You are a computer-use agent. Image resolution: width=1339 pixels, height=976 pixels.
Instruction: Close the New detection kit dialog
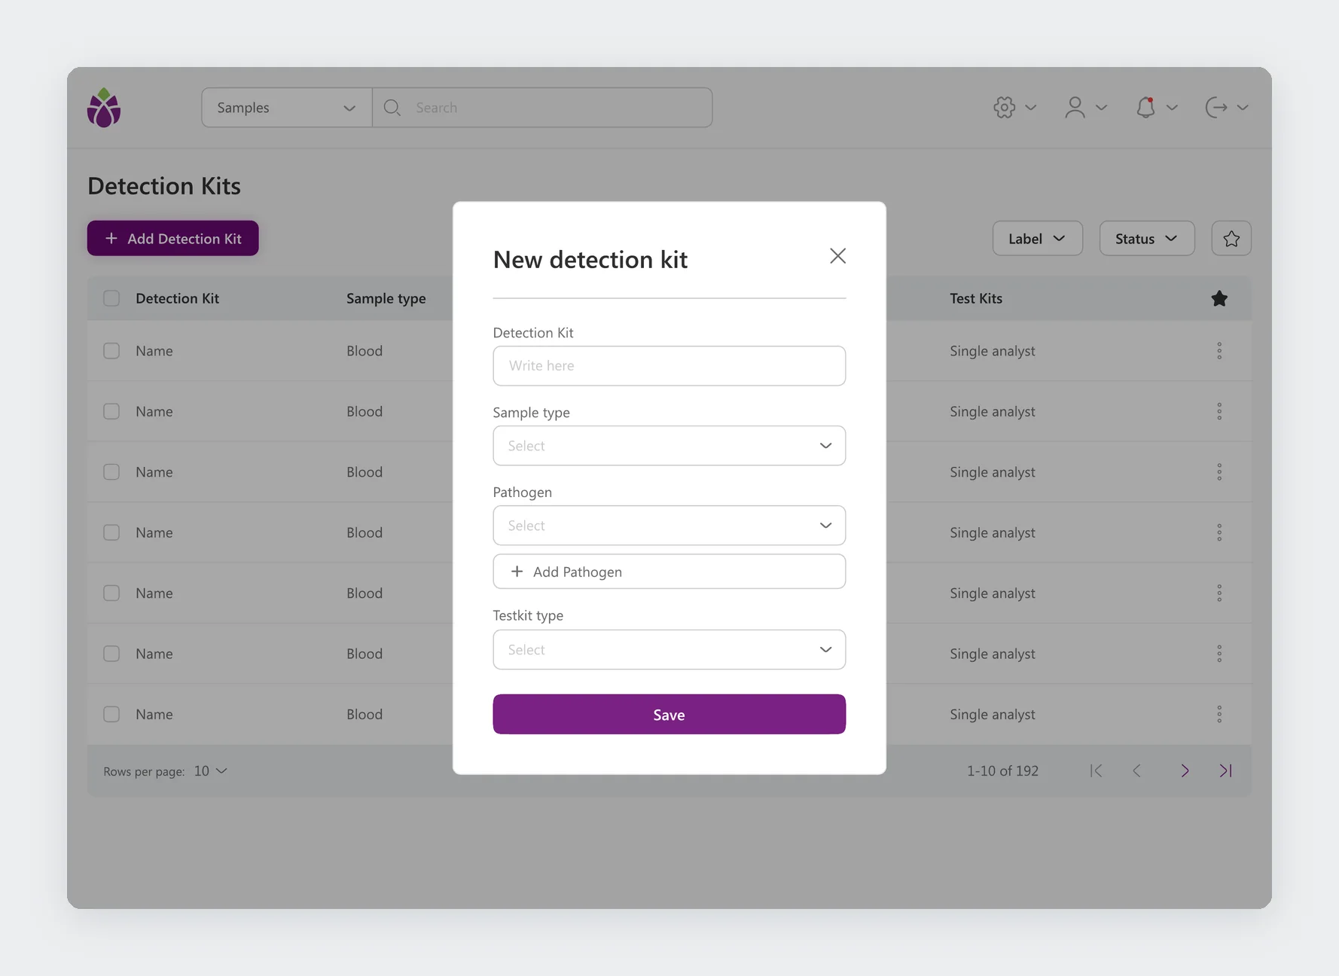click(837, 256)
